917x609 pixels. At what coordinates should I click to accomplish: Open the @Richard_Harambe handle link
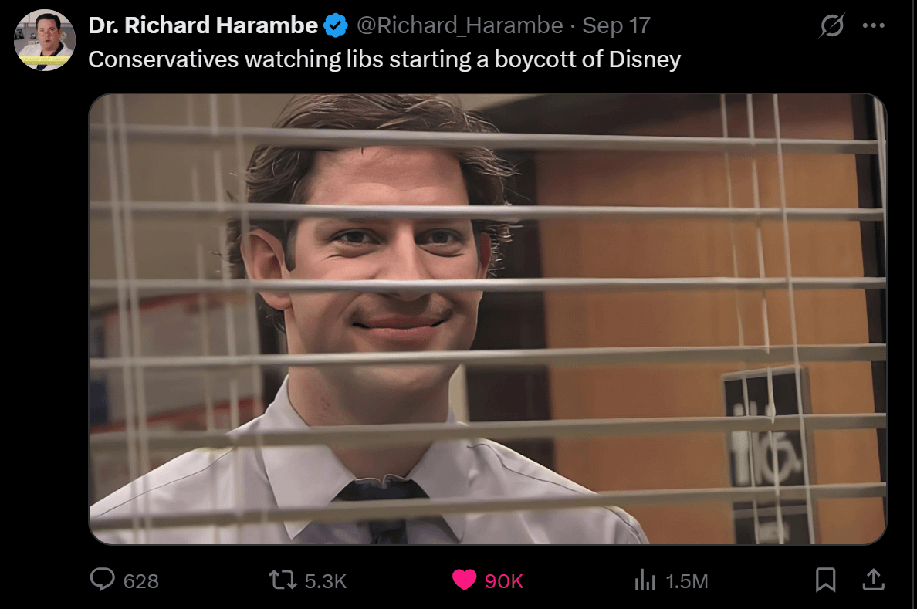click(x=460, y=25)
